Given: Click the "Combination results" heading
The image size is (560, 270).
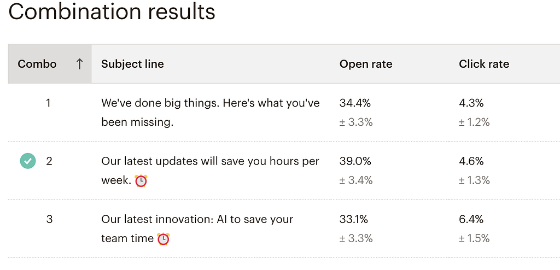Looking at the screenshot, I should point(112,13).
